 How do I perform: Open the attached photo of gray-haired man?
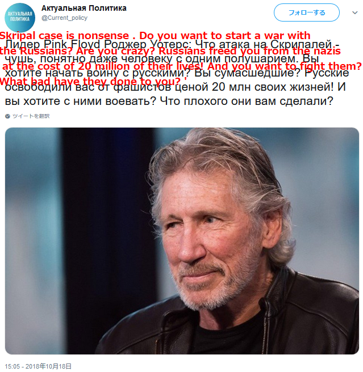(182, 241)
